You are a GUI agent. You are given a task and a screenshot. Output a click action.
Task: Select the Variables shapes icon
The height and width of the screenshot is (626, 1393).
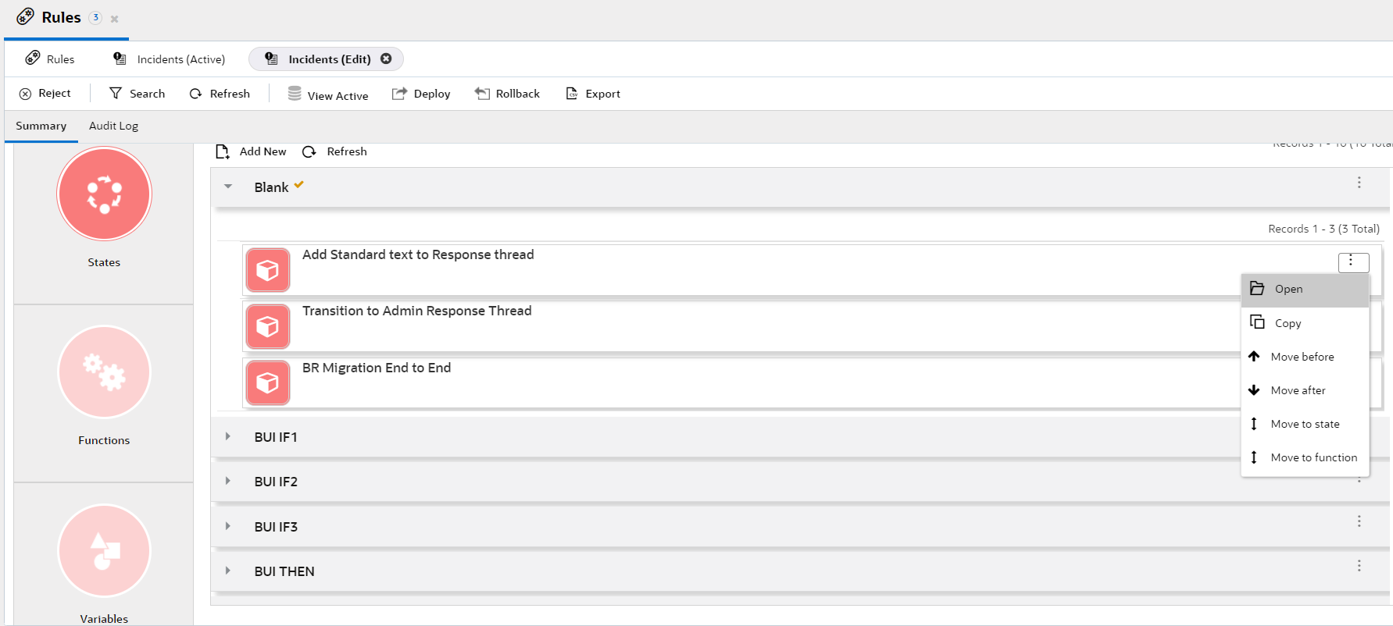coord(104,550)
